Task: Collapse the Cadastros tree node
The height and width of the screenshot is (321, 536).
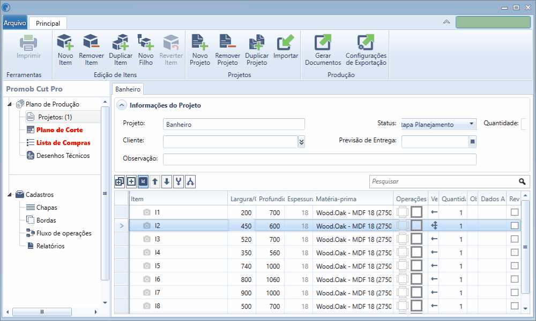Action: (10, 195)
